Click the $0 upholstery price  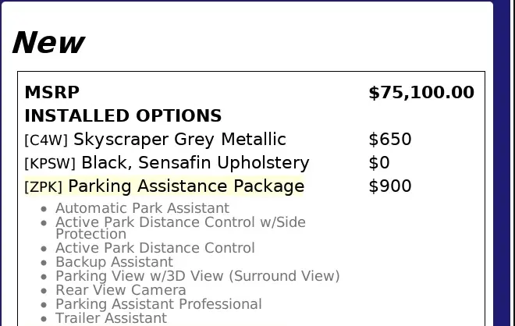(379, 163)
